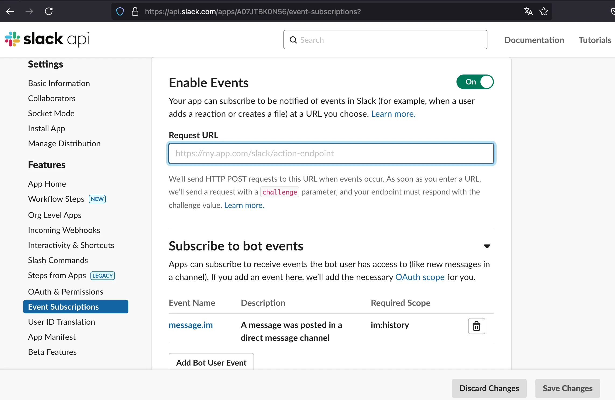
Task: Open the Tutorials header link
Action: pyautogui.click(x=595, y=40)
